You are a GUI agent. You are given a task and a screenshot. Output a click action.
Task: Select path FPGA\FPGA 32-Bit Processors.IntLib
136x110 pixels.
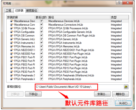coord(68,28)
